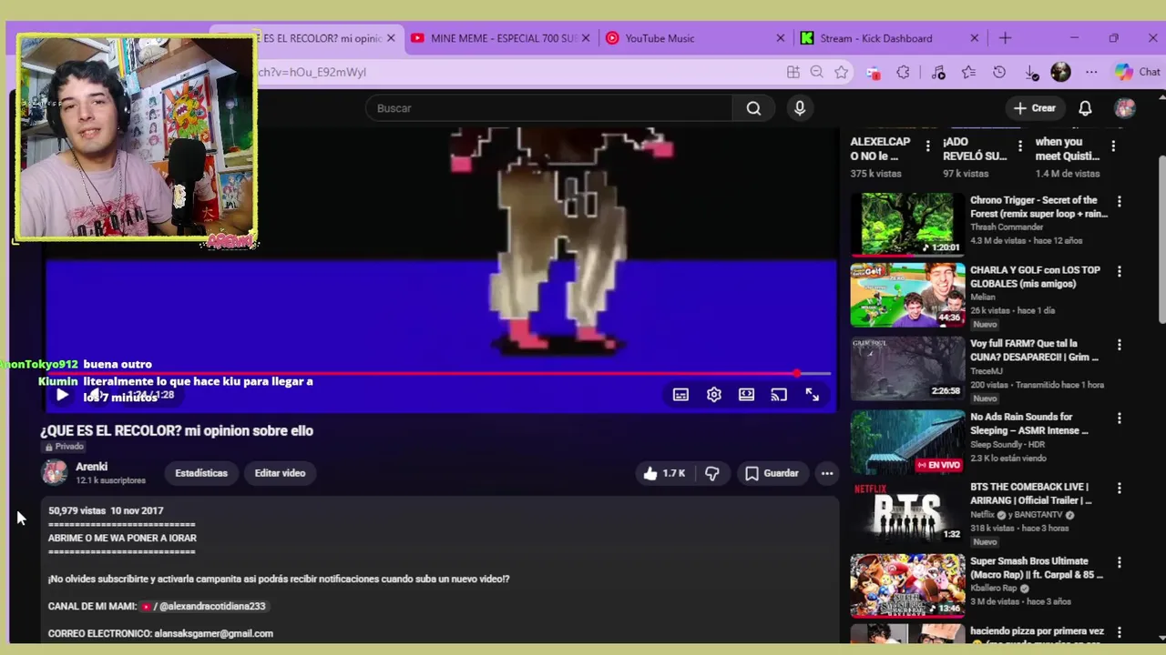Click the alansaksgamer@gmail.com email text
The image size is (1166, 655).
click(x=214, y=633)
